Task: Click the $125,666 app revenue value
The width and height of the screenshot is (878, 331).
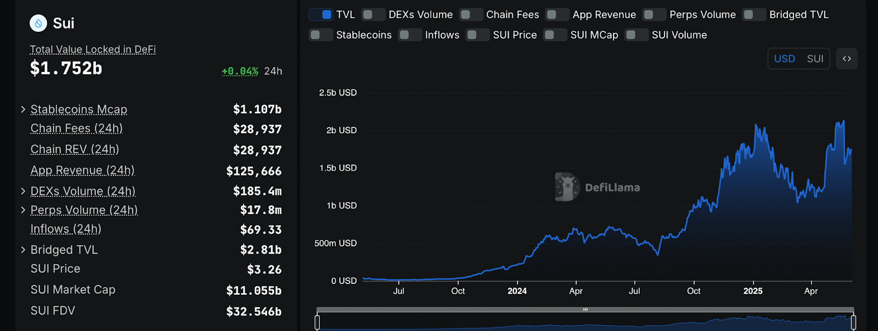Action: 254,171
